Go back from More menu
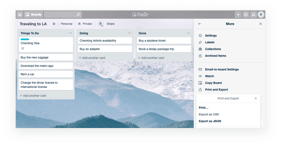The image size is (281, 146). tap(200, 24)
